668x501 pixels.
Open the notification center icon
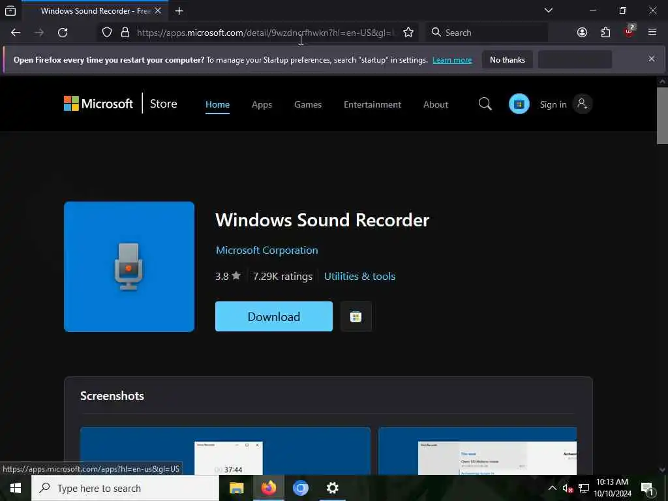click(x=646, y=489)
